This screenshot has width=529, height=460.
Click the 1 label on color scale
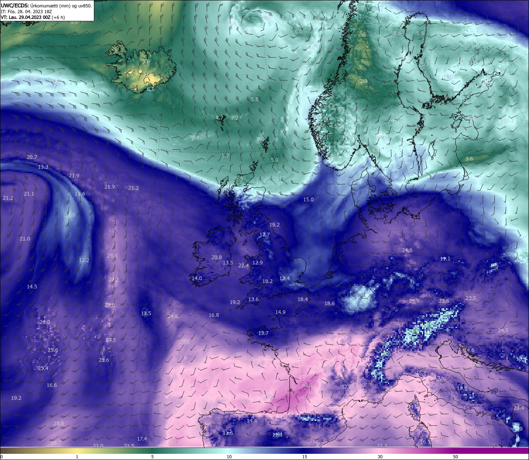pyautogui.click(x=77, y=457)
